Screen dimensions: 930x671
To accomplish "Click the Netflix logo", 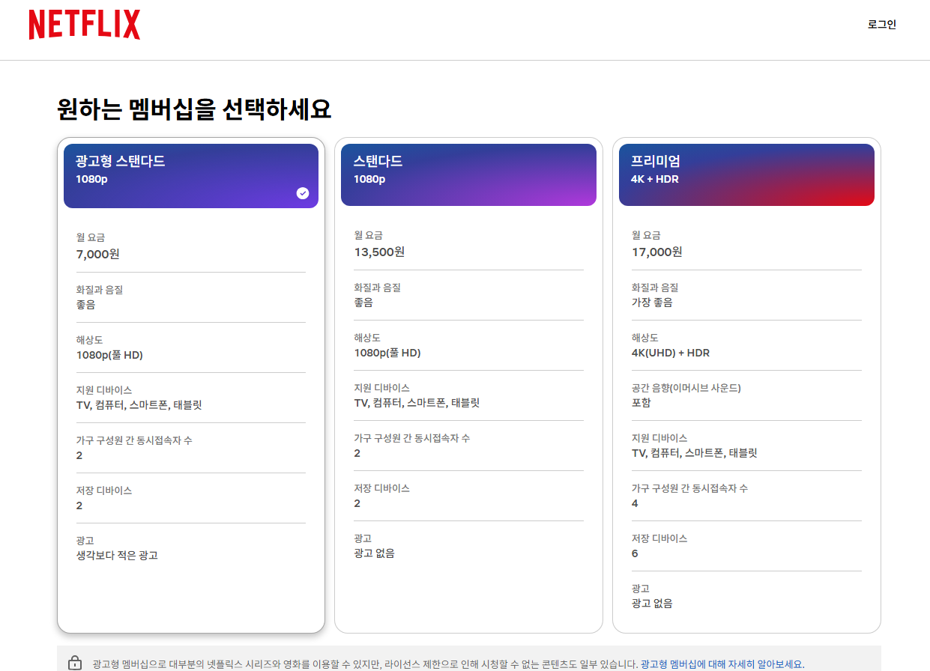I will pyautogui.click(x=84, y=25).
